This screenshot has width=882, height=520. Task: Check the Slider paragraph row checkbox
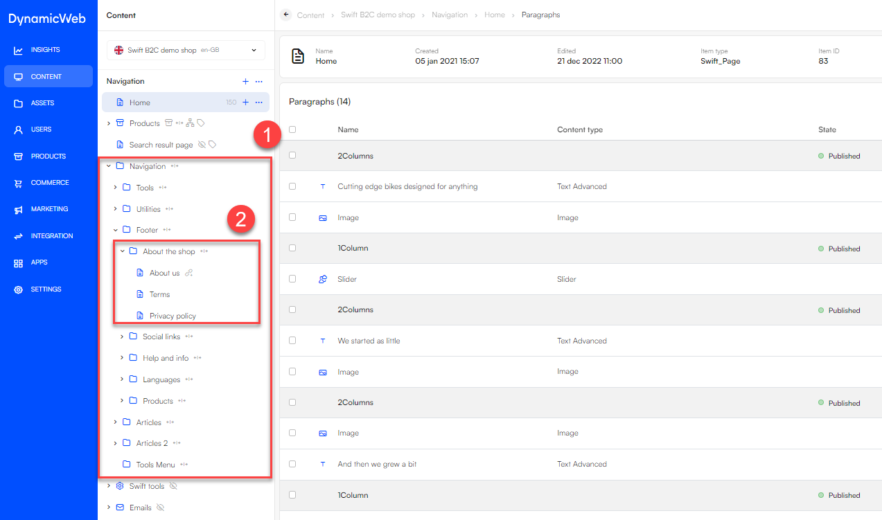(292, 279)
